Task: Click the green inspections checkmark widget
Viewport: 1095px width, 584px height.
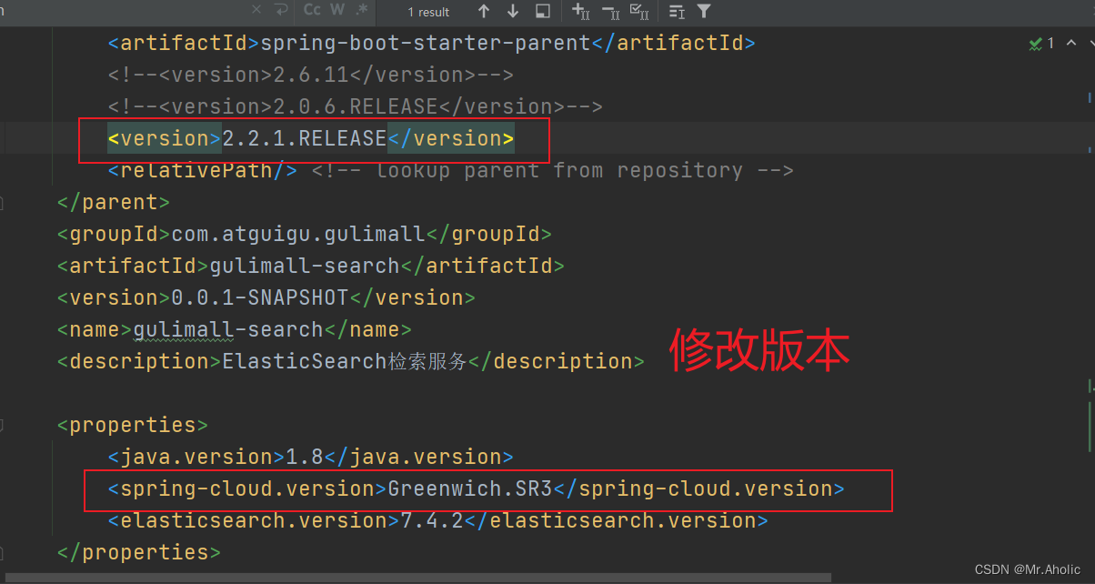Action: [1035, 43]
